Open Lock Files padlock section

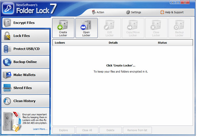(x=25, y=36)
